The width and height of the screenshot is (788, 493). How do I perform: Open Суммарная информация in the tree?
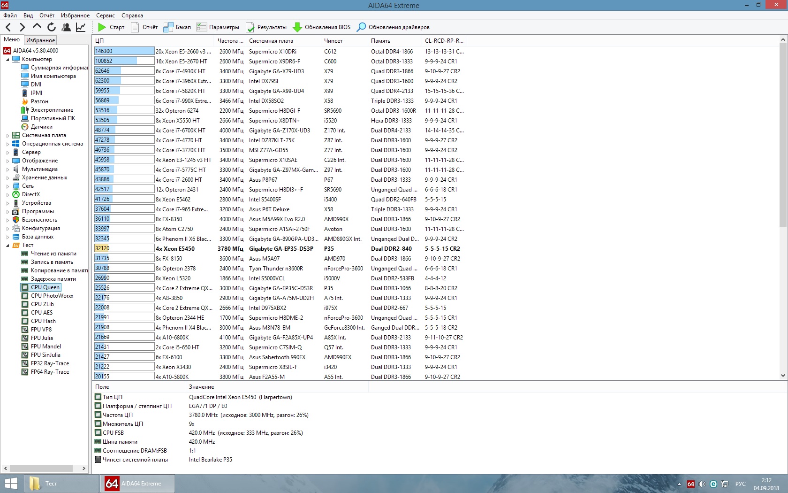pos(54,68)
